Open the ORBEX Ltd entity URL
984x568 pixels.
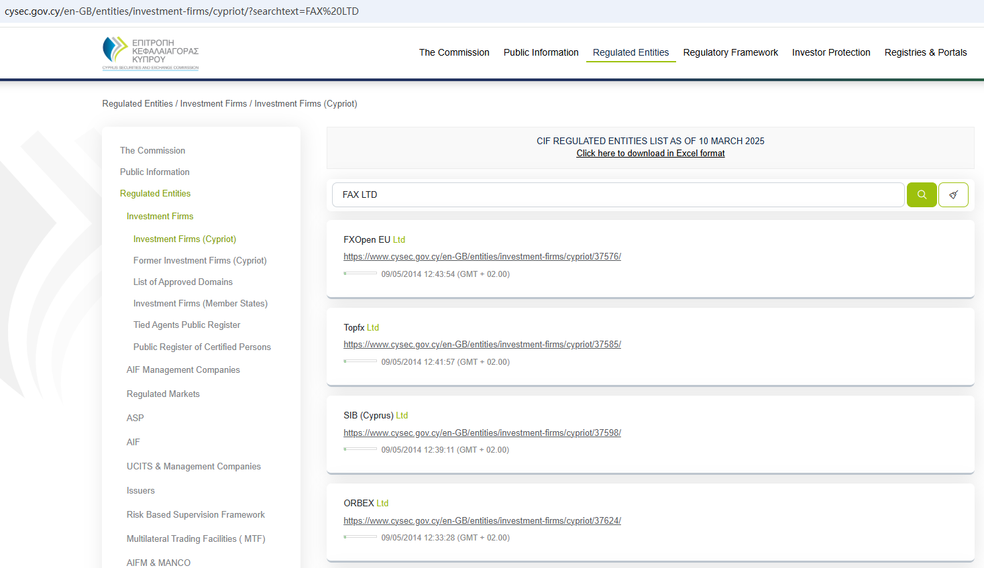482,521
